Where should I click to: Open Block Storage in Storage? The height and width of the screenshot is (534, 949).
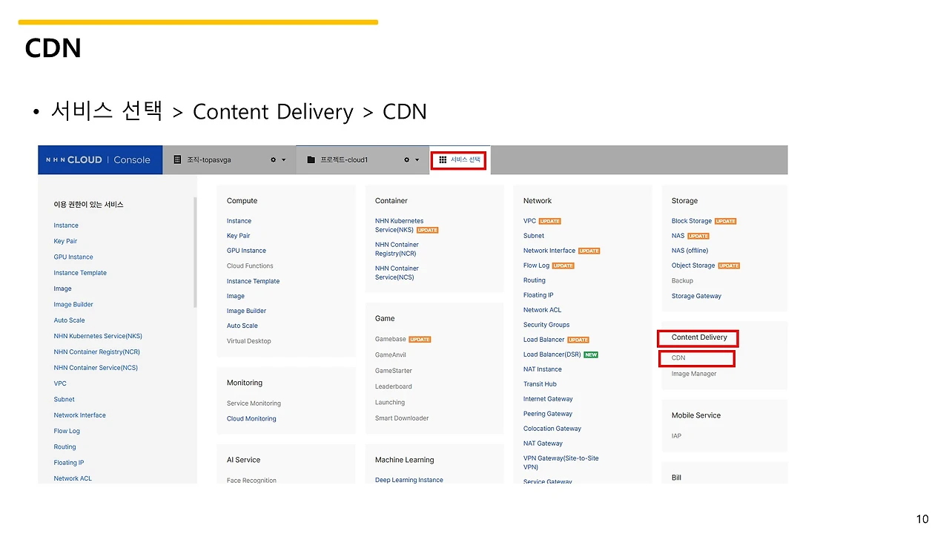click(691, 221)
